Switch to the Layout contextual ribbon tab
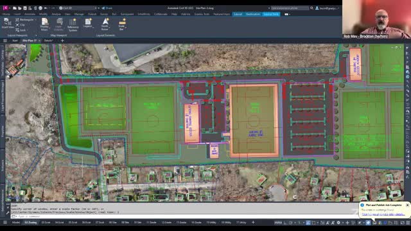 (x=238, y=14)
